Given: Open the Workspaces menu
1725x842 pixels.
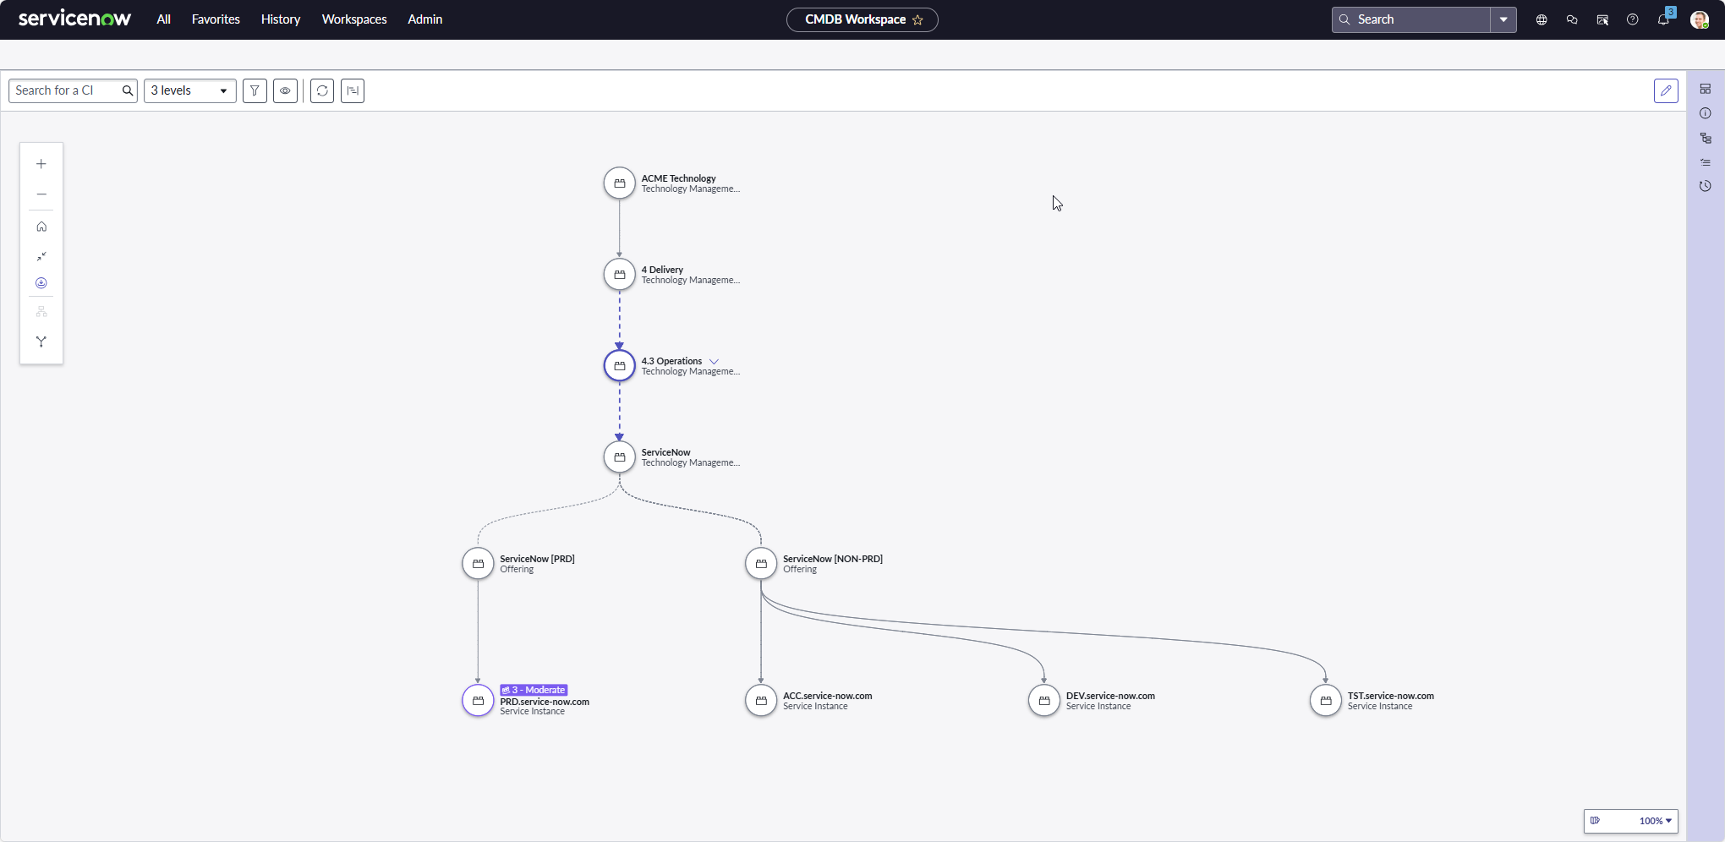Looking at the screenshot, I should (354, 19).
